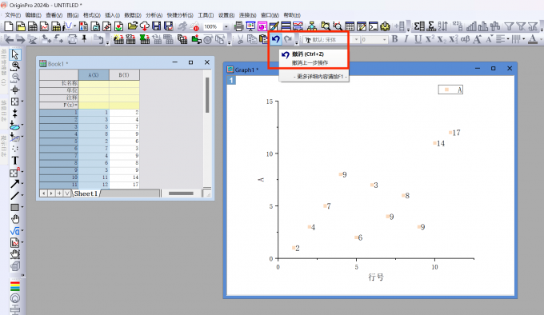
Task: Click the Paste clipboard icon
Action: (264, 39)
